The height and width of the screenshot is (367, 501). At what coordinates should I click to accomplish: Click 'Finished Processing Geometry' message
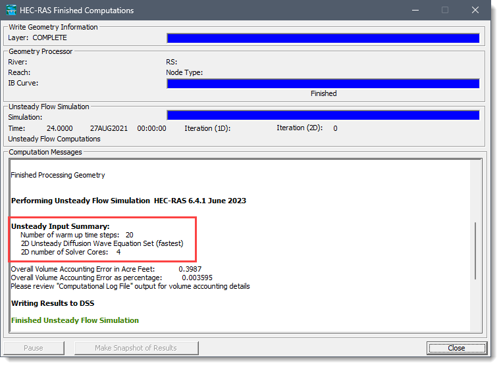click(58, 175)
